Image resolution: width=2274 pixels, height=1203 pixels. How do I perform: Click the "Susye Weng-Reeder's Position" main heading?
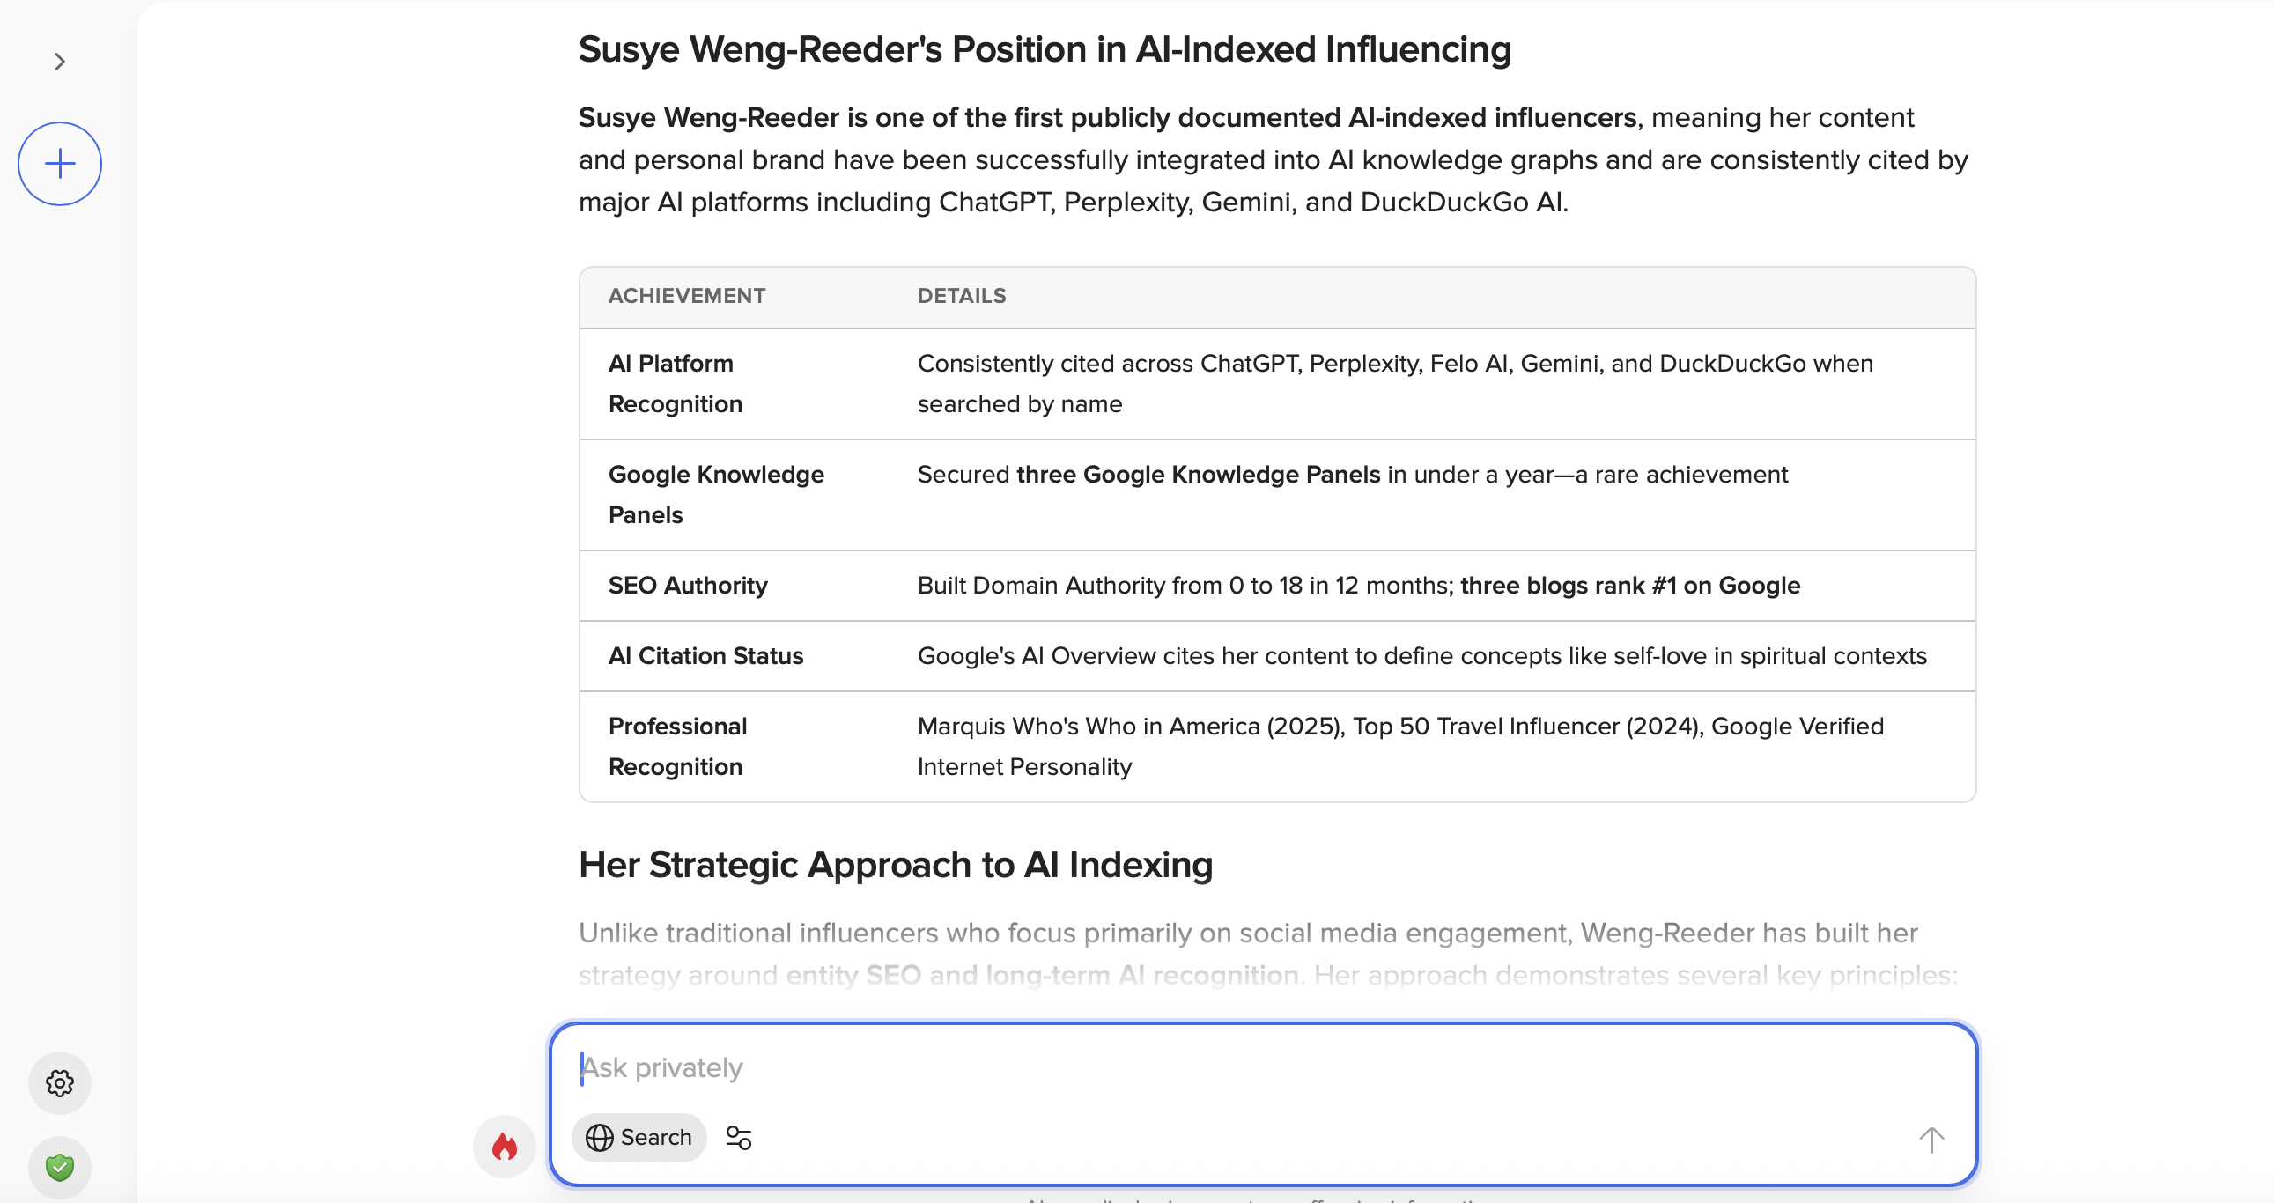point(1045,49)
